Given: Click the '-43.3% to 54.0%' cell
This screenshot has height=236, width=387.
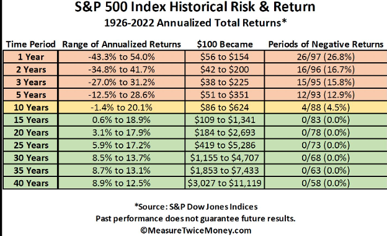Looking at the screenshot, I should pos(122,57).
